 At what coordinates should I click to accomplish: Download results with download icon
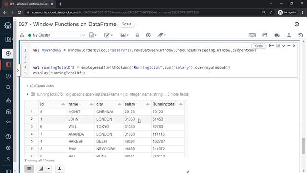pos(59,169)
